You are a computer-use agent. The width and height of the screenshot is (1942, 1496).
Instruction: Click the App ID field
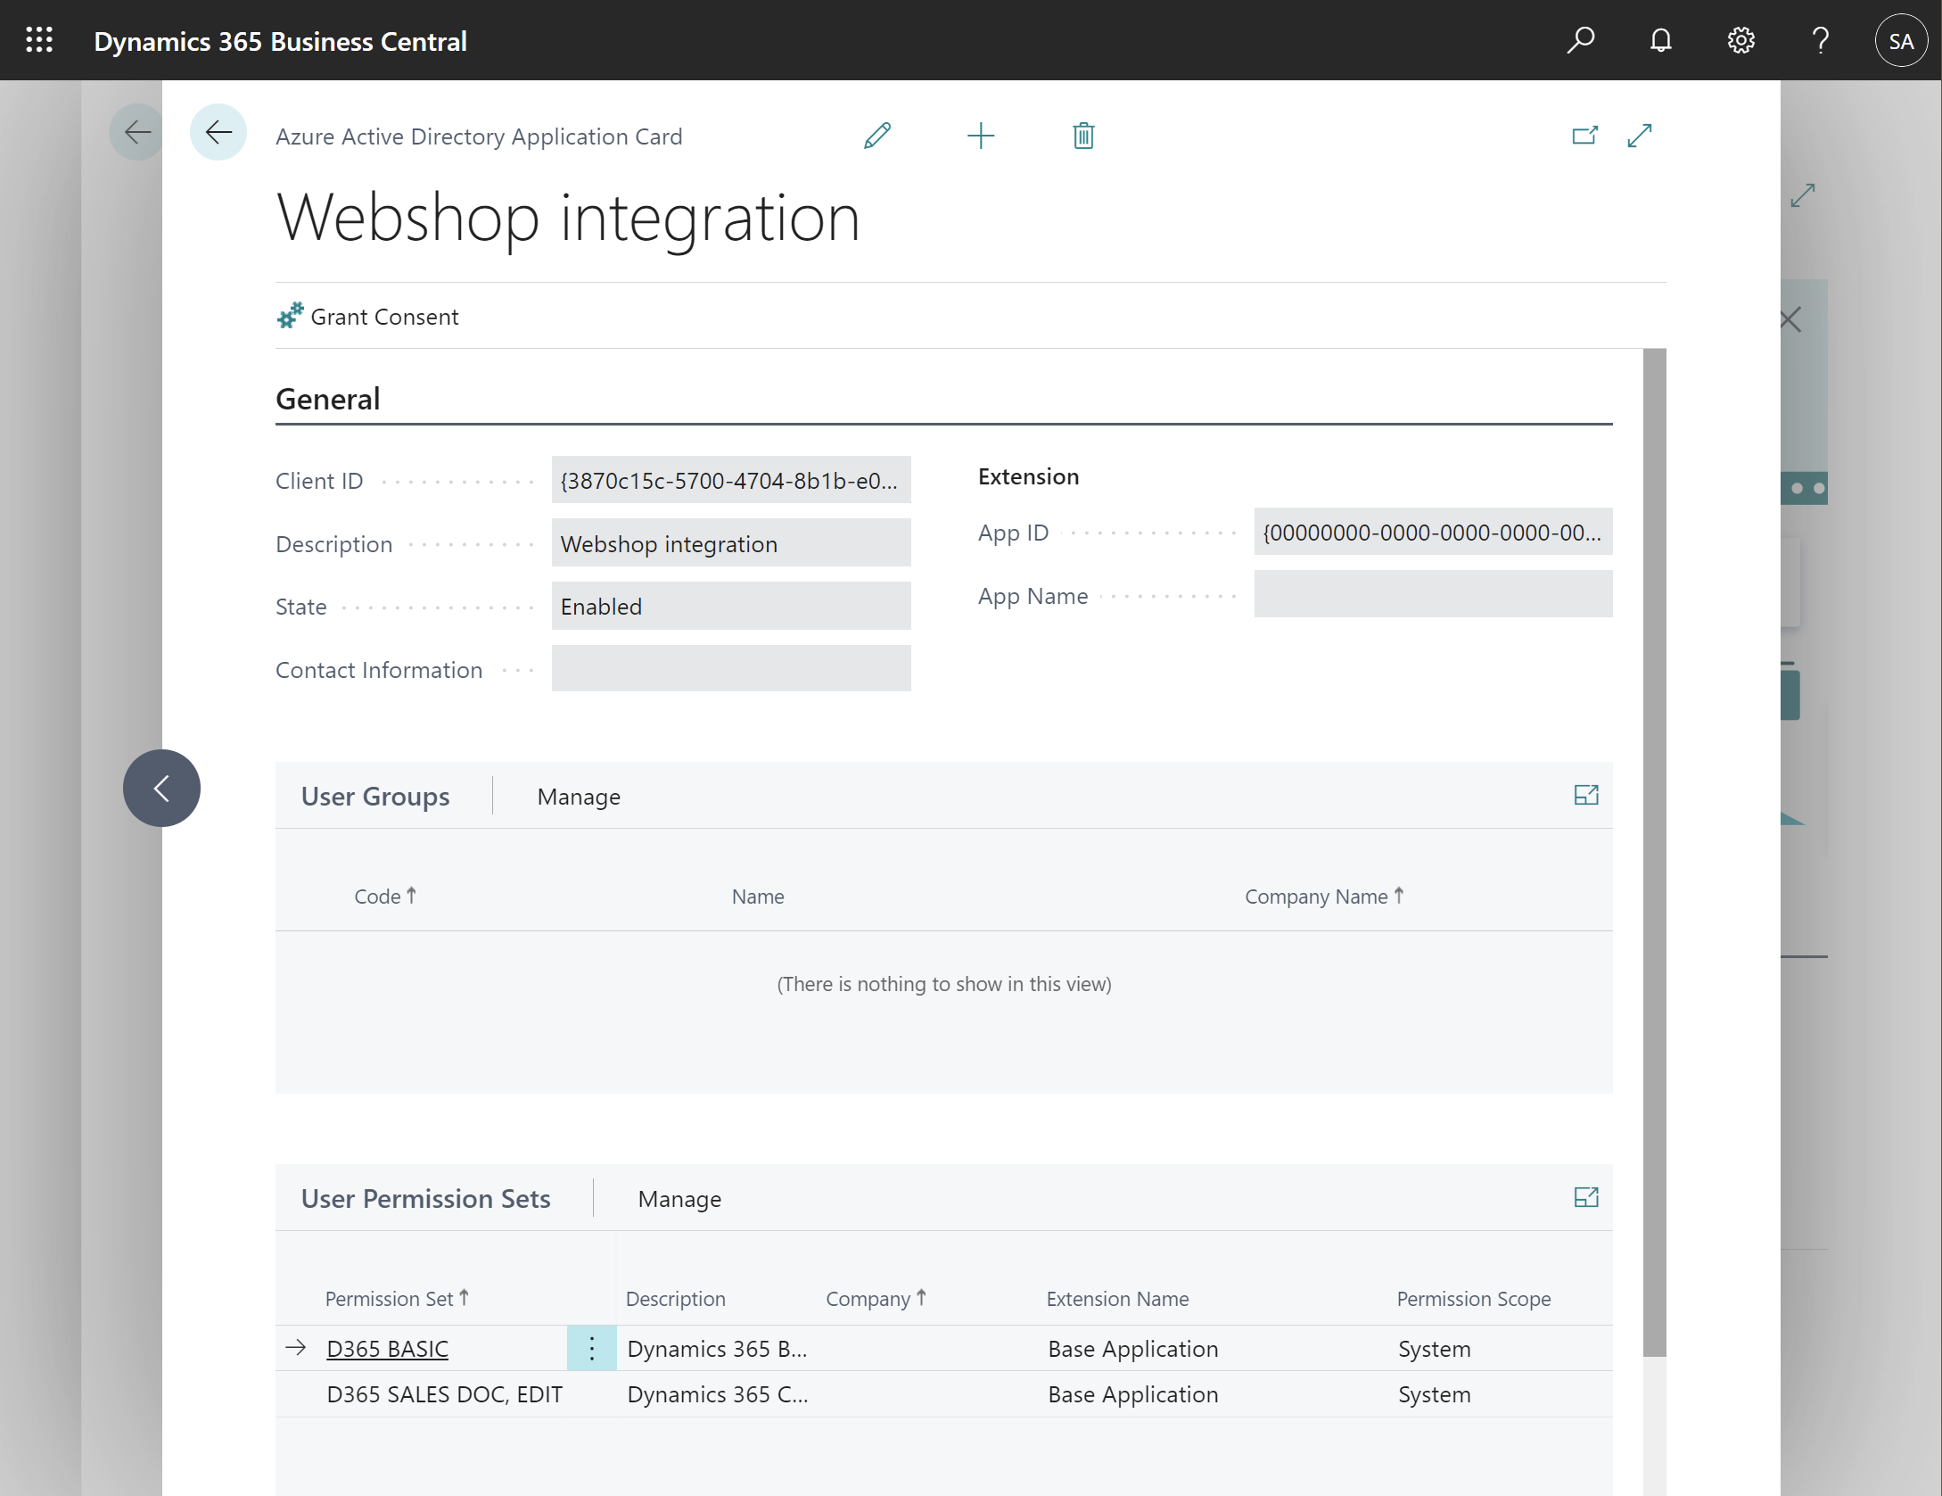coord(1433,532)
